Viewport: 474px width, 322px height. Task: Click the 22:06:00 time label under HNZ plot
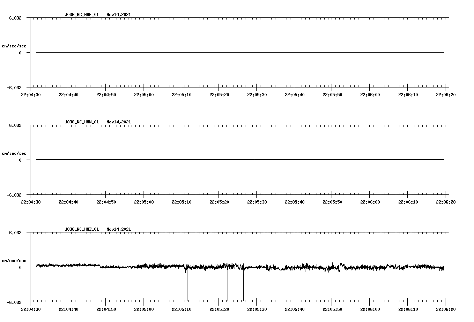[x=370, y=309]
